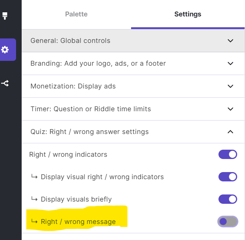The image size is (245, 240).
Task: Click "Branding: Add your logo" heading text
Action: [x=98, y=63]
